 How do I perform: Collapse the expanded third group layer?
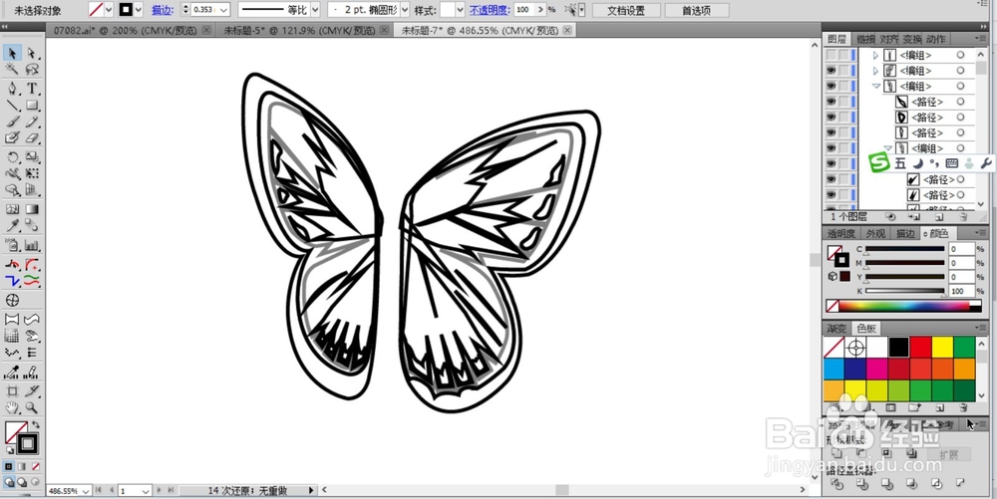coord(876,87)
